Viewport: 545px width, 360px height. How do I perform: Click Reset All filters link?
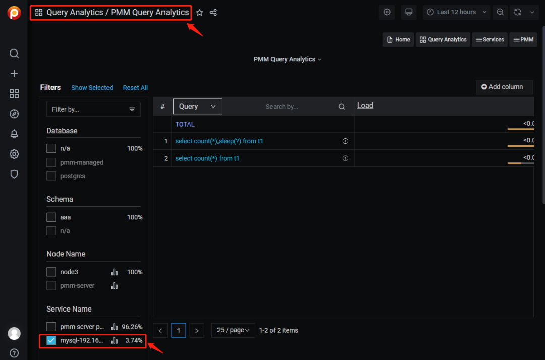click(x=135, y=88)
